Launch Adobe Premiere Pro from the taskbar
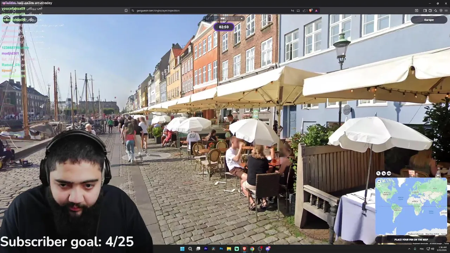This screenshot has width=450, height=253. tap(206, 249)
